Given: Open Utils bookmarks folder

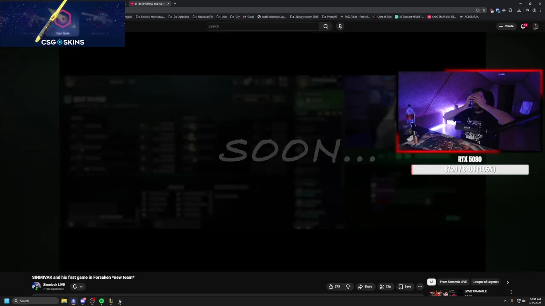Looking at the screenshot, I should coord(222,17).
